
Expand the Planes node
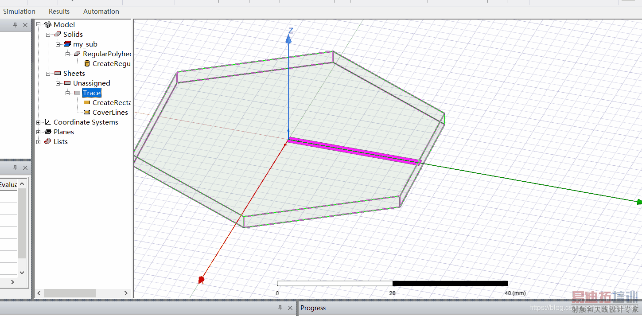pos(39,132)
